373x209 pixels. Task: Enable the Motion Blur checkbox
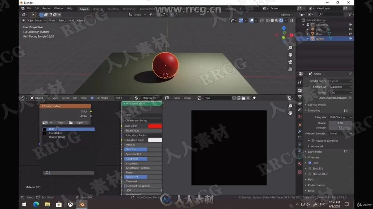[310, 174]
